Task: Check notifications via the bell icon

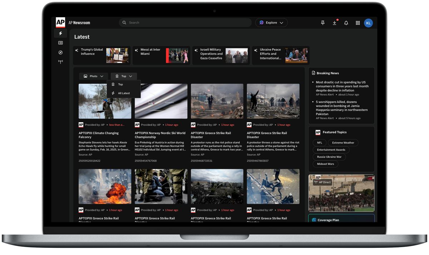Action: tap(346, 22)
